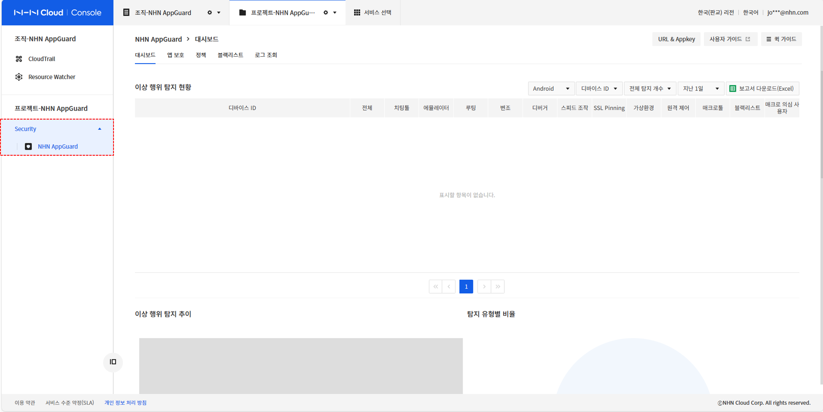The width and height of the screenshot is (823, 412).
Task: Download report 보고서 다운로드(Excel)
Action: (x=762, y=88)
